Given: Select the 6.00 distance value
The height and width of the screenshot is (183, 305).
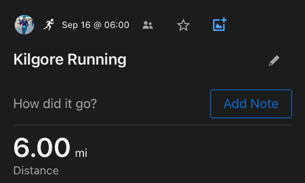Looking at the screenshot, I should point(42,147).
